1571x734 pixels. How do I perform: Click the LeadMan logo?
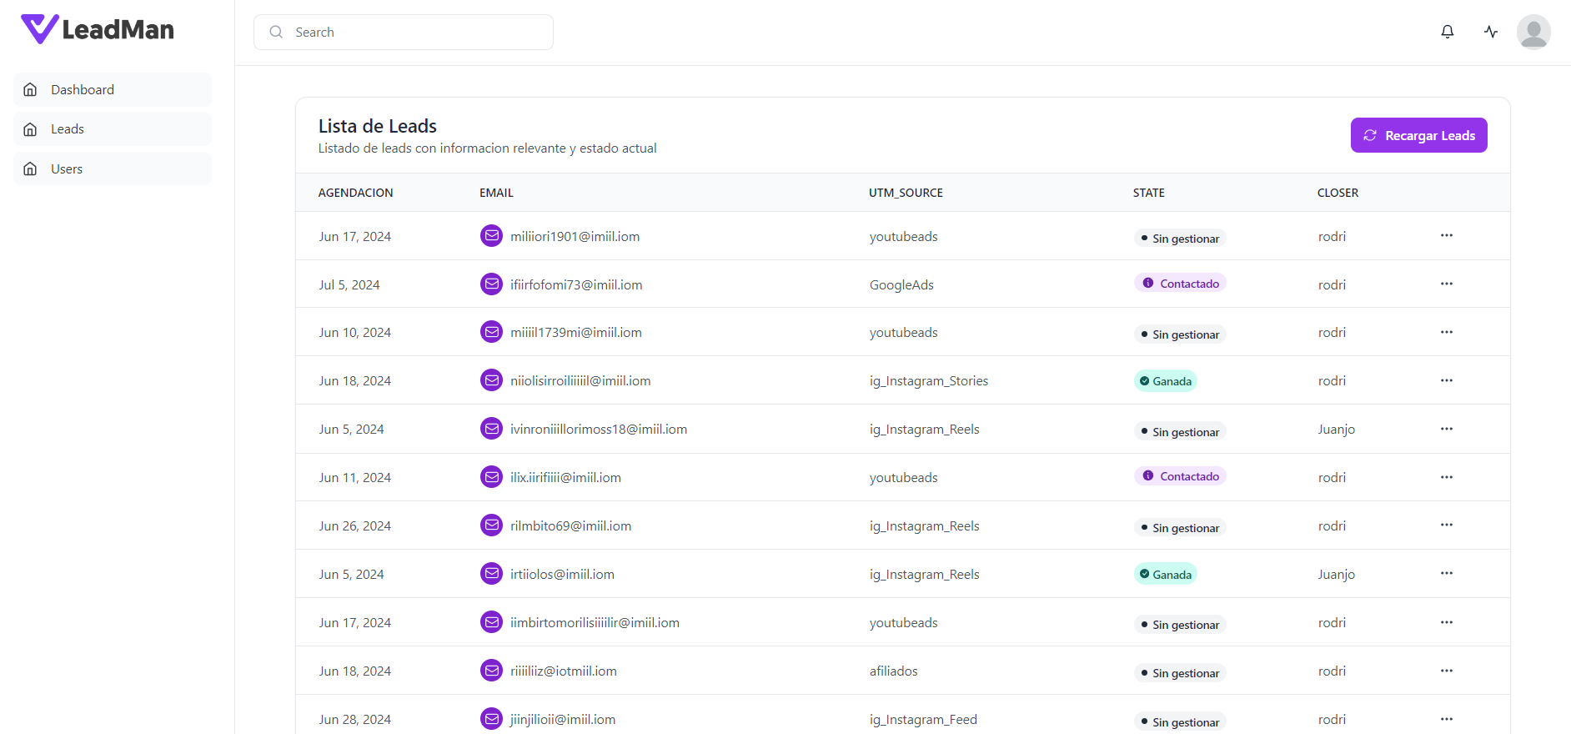98,29
